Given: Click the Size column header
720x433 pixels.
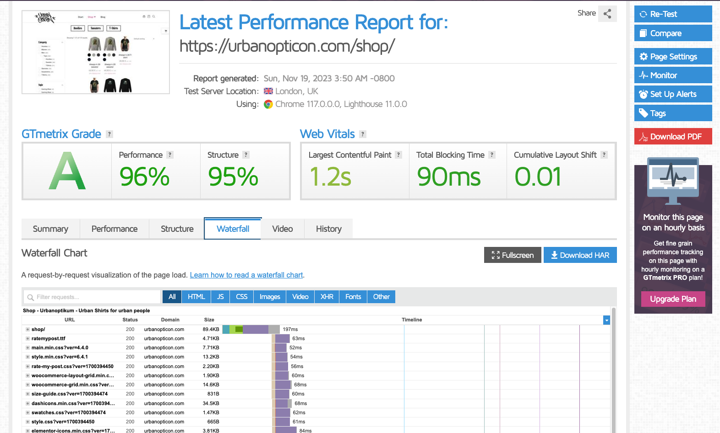Looking at the screenshot, I should 209,320.
